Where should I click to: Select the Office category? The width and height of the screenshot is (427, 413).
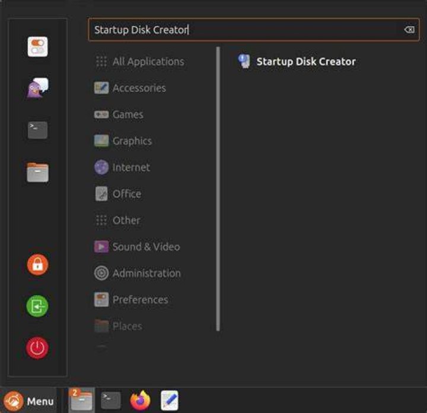pyautogui.click(x=117, y=194)
